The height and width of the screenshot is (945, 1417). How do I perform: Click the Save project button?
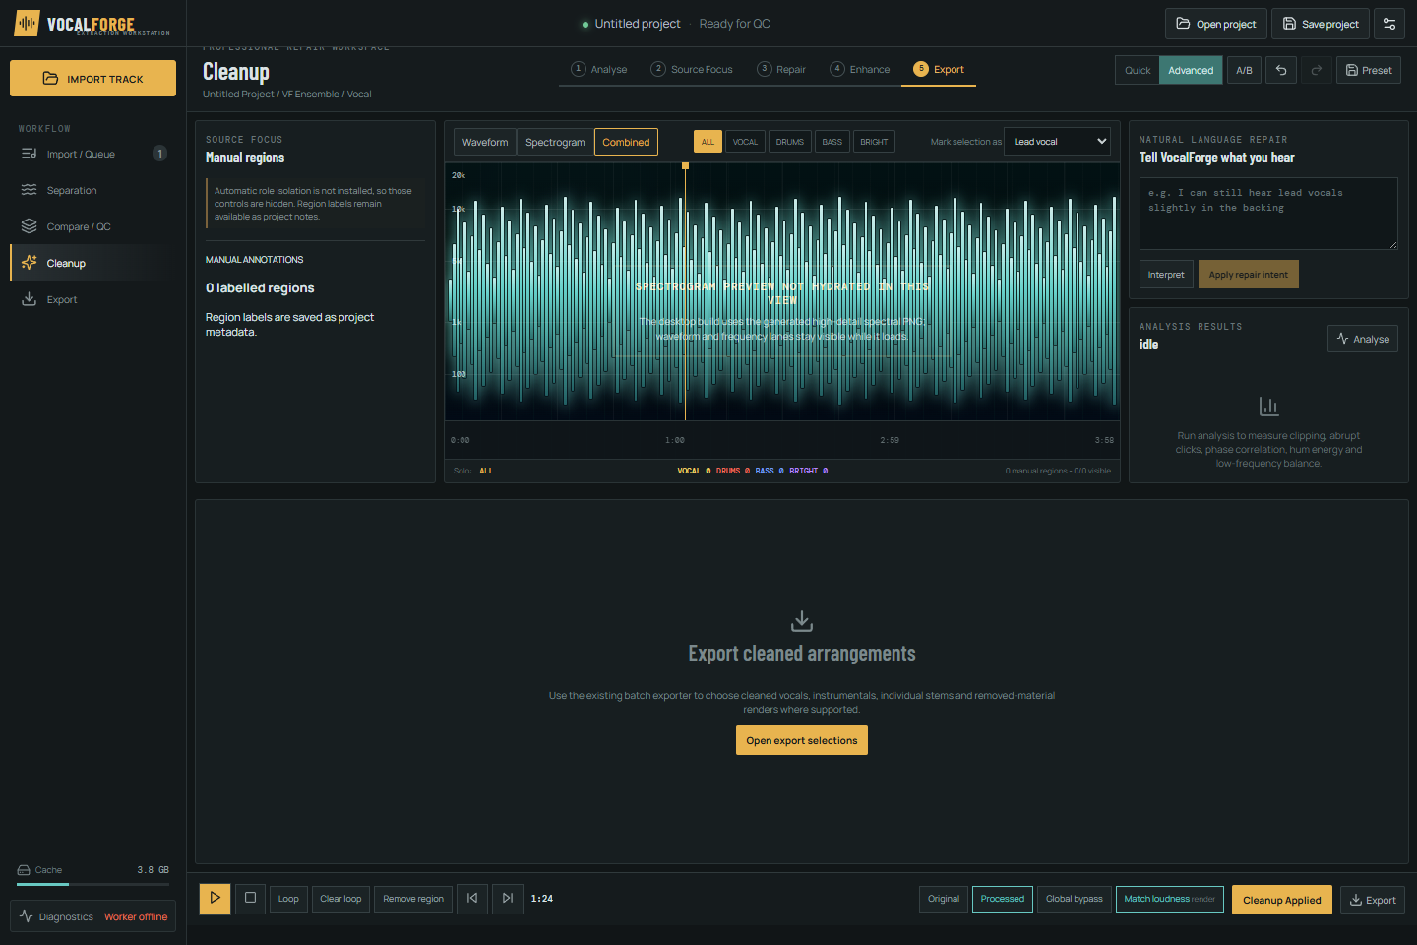point(1321,24)
